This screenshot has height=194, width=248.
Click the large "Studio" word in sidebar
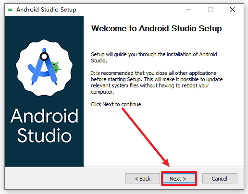point(44,135)
